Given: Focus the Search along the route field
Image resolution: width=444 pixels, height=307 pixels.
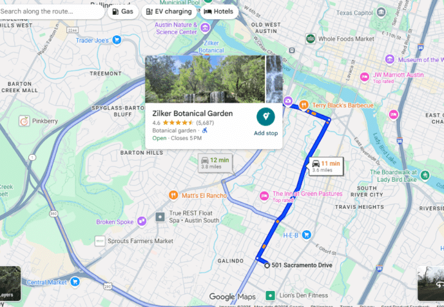Looking at the screenshot, I should pyautogui.click(x=51, y=12).
